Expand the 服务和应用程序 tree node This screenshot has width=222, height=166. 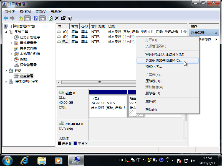click(x=7, y=82)
